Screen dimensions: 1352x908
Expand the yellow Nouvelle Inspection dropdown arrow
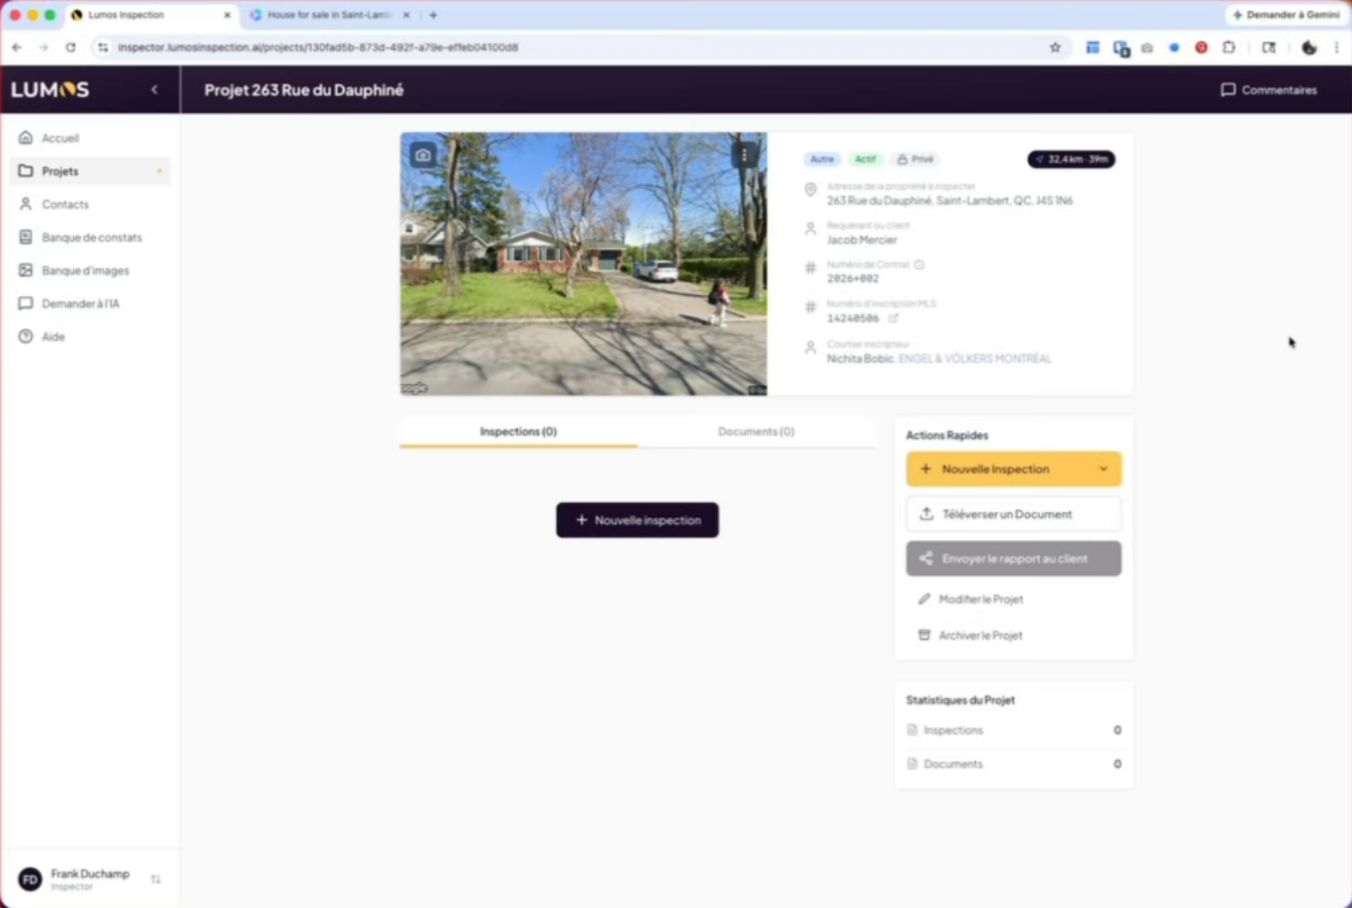1103,469
